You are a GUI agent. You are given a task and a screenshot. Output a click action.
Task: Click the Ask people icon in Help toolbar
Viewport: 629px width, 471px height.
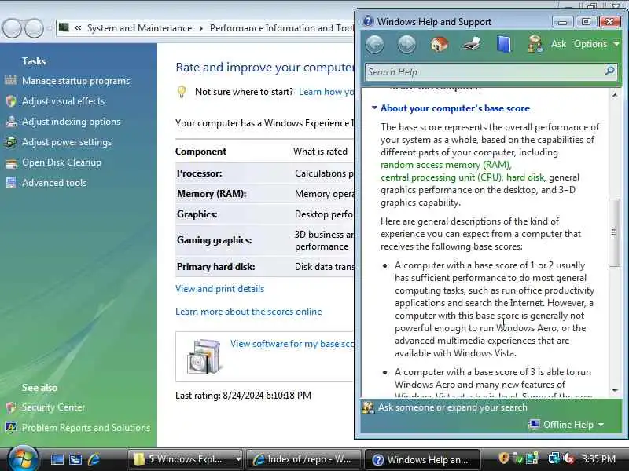535,44
